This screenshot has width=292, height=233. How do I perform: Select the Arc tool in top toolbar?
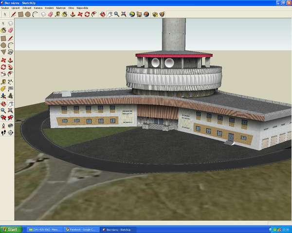[x=35, y=14]
